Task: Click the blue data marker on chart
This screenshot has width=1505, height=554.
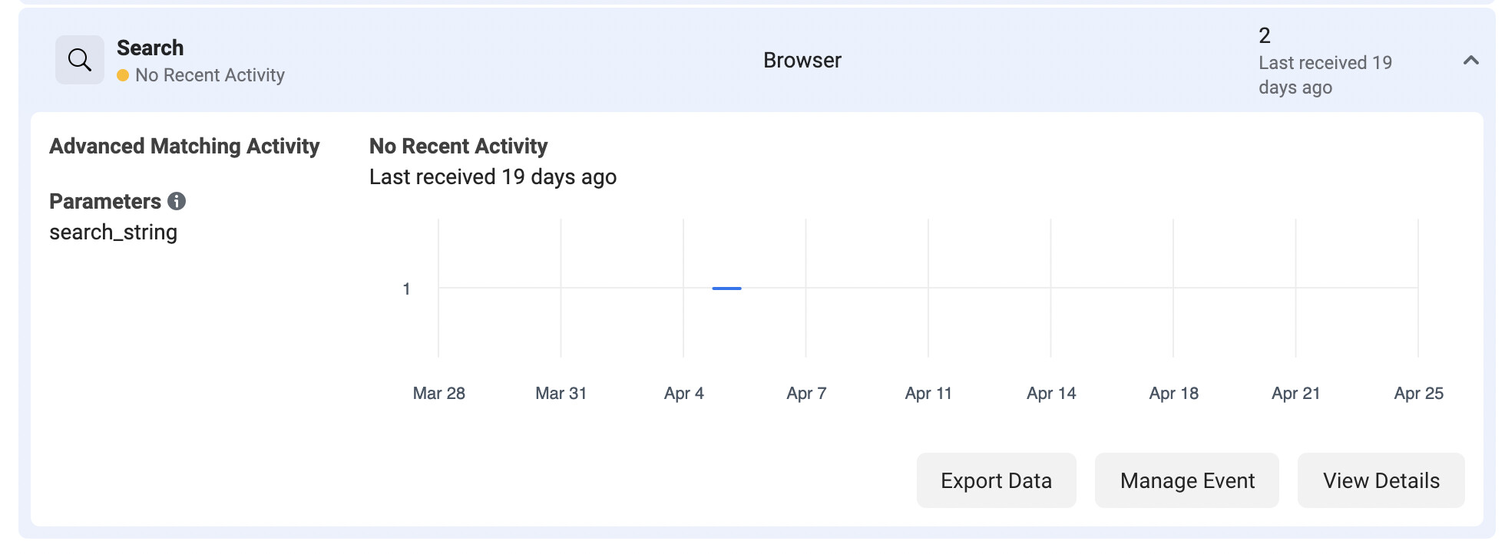Action: point(726,289)
